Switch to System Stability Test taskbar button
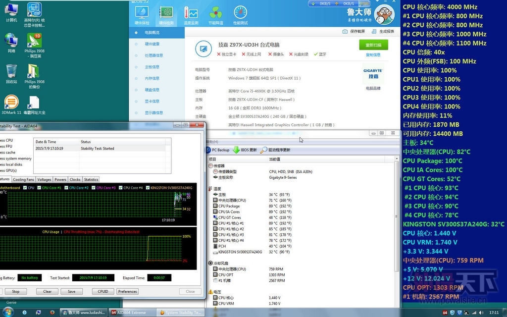Viewport: 507px width, 317px height. 181,313
